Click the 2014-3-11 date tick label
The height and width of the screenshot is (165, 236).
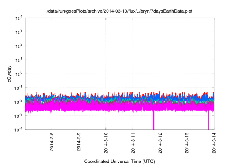pos(133,143)
